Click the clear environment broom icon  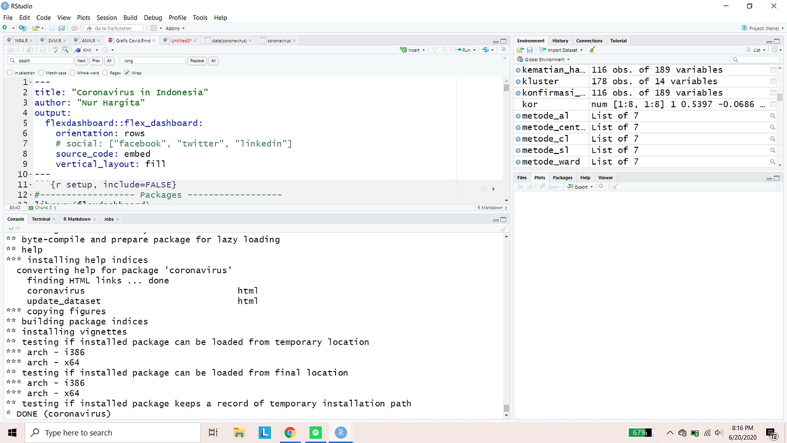(592, 50)
